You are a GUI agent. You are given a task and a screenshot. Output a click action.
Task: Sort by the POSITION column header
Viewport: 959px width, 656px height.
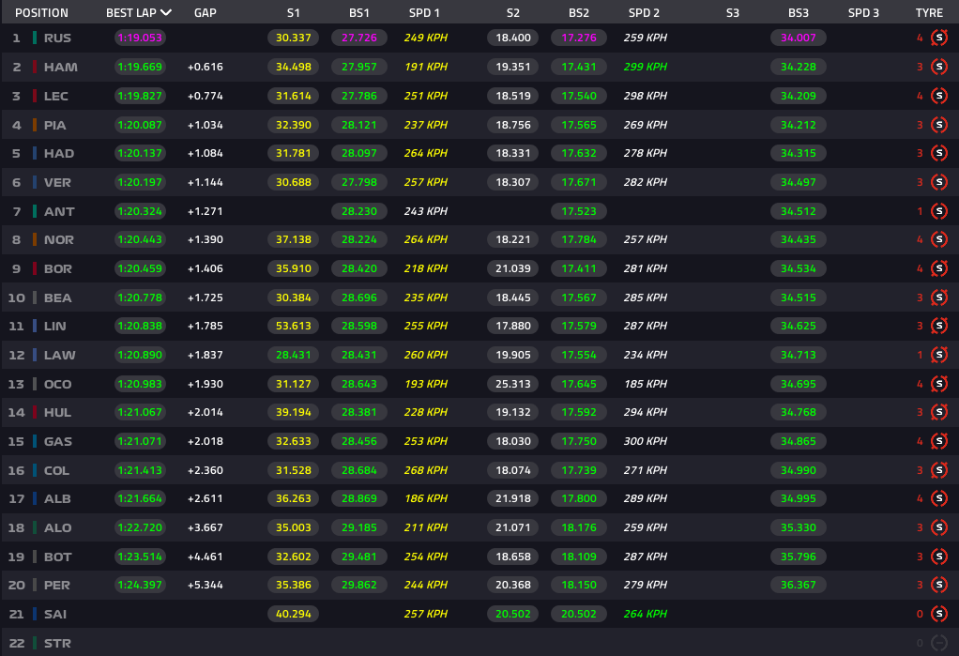coord(41,13)
